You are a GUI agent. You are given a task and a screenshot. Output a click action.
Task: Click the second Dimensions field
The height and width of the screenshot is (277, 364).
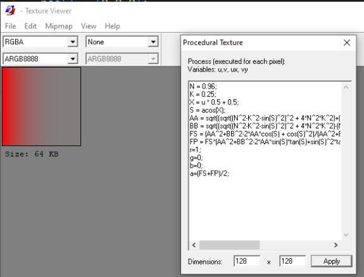click(292, 261)
